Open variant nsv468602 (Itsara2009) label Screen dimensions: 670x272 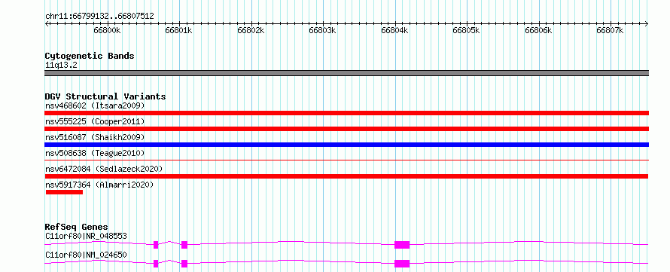click(x=95, y=105)
